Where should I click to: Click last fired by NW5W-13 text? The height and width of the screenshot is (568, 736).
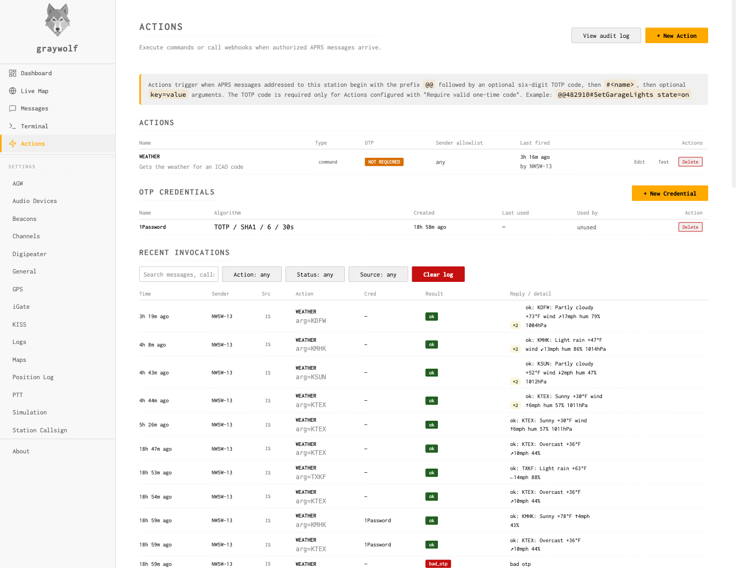click(536, 166)
